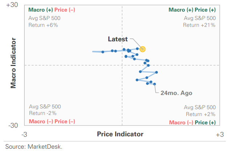Click the 24mo. Ago annotation label
The width and height of the screenshot is (228, 153).
tap(176, 93)
